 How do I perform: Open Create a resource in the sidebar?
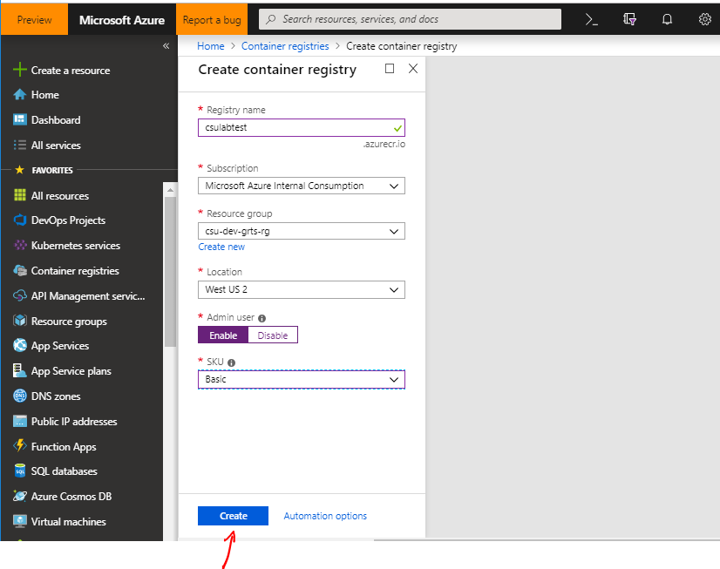click(x=71, y=71)
